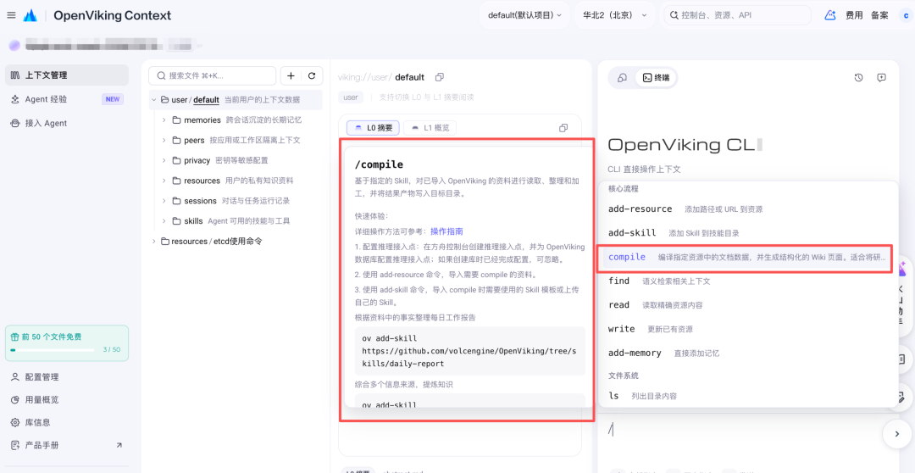Focus the 控制台、资源、API search box
Screen dimensions: 915x473
pyautogui.click(x=738, y=15)
